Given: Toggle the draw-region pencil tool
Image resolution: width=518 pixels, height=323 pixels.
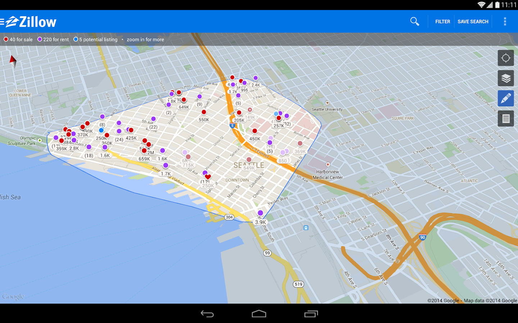Looking at the screenshot, I should [506, 98].
